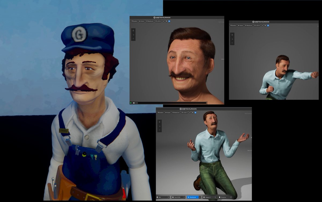Click blue toggle icon in kneeling pose window toolbar
Screen dimensions: 322x202
(x=195, y=113)
